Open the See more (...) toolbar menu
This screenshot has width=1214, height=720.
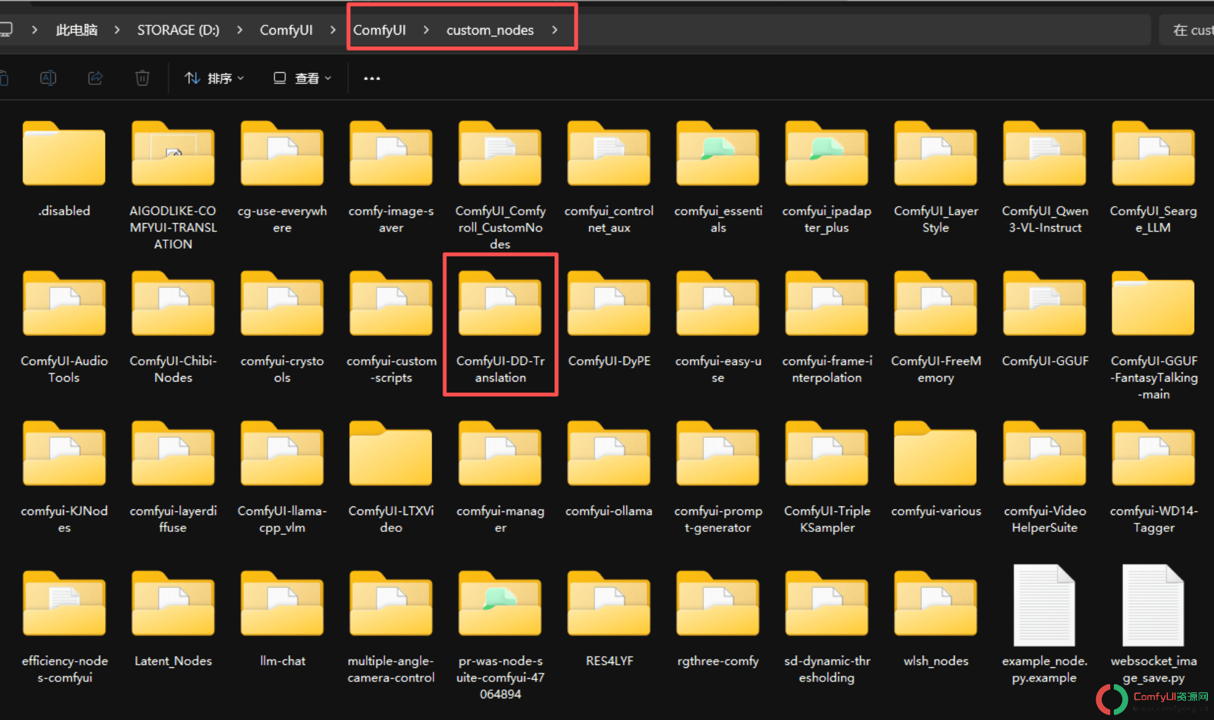pyautogui.click(x=372, y=78)
